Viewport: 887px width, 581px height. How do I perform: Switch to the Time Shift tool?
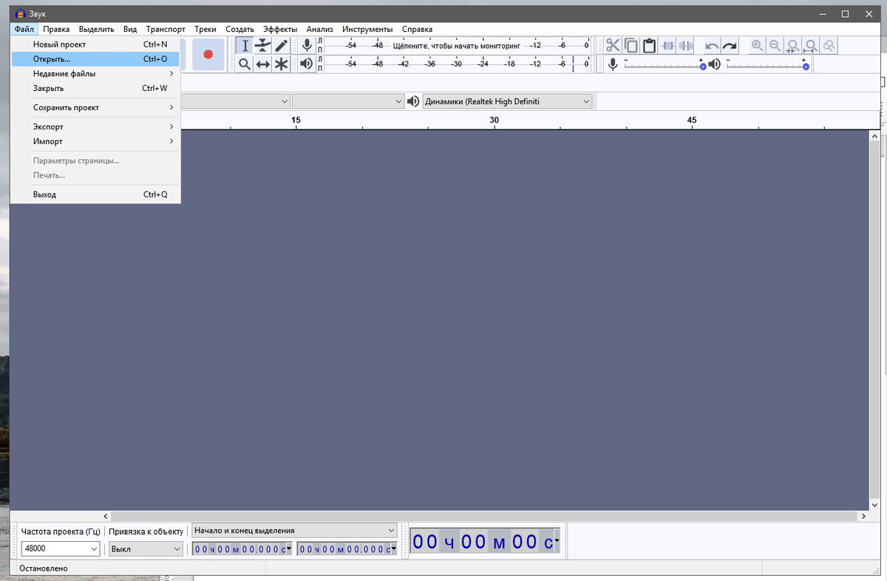click(263, 64)
